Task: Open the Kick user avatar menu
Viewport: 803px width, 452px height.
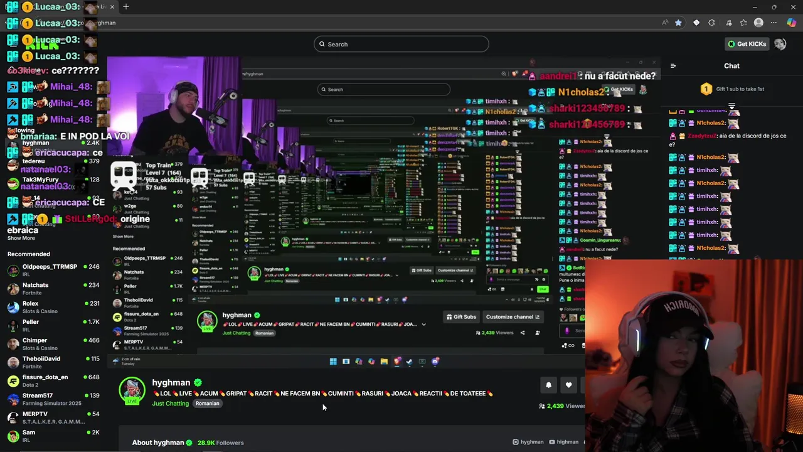Action: click(780, 44)
